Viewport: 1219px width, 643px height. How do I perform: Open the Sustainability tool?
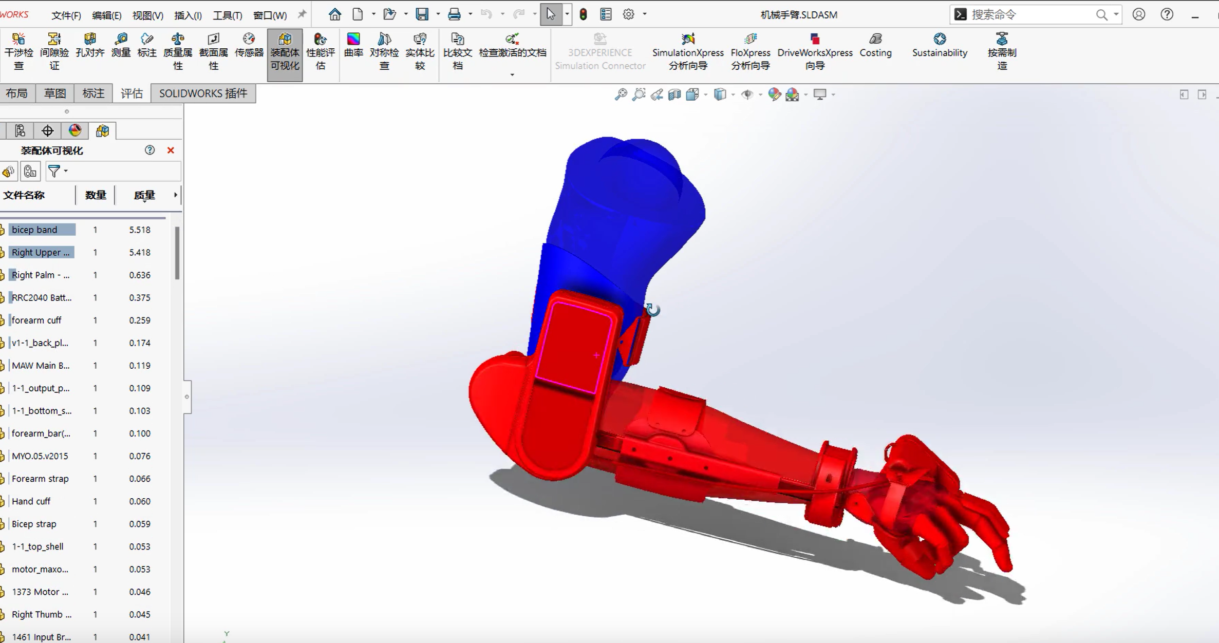[x=939, y=45]
